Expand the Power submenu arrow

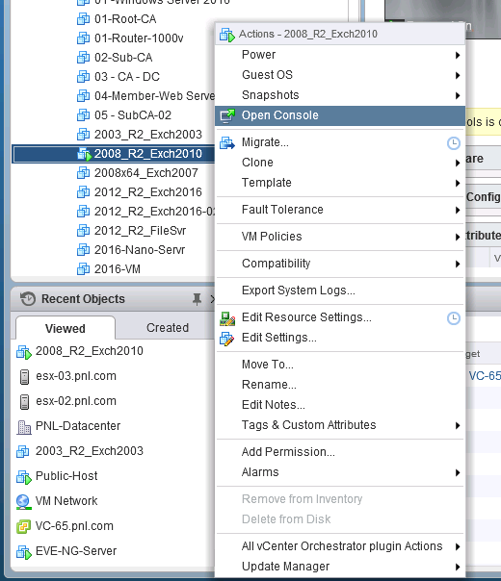coord(458,55)
